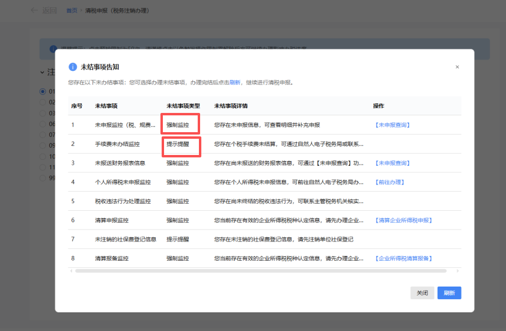Image resolution: width=506 pixels, height=331 pixels.
Task: Select the 09 radio button in background page
Action: point(43,145)
